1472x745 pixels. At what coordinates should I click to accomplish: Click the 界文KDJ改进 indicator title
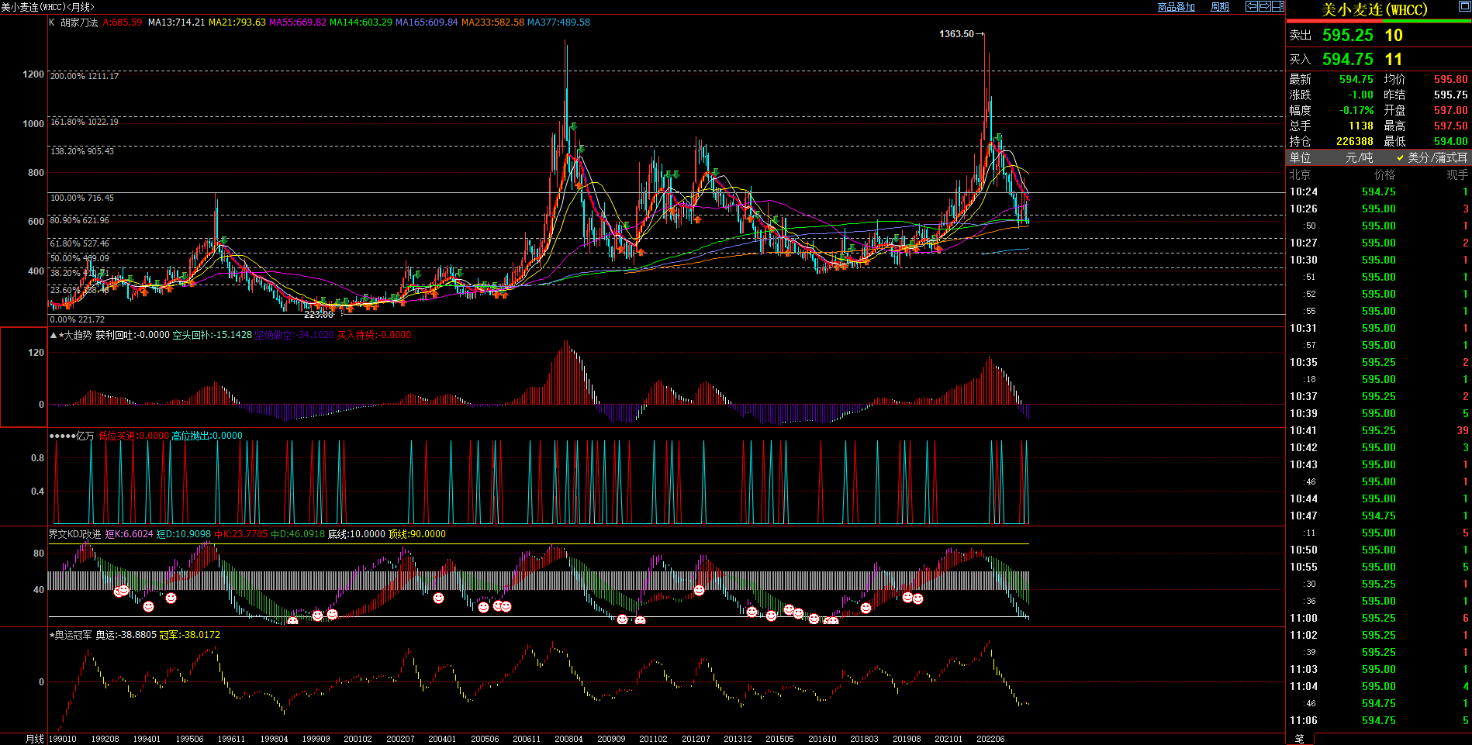[74, 534]
